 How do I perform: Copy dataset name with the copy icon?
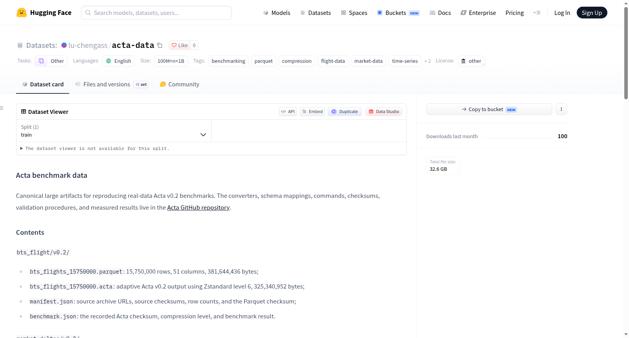[x=160, y=45]
